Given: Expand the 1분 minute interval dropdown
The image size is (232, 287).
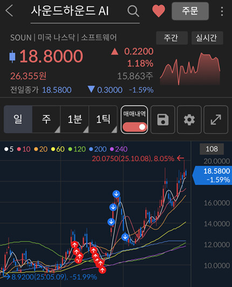Looking at the screenshot, I should click(74, 119).
